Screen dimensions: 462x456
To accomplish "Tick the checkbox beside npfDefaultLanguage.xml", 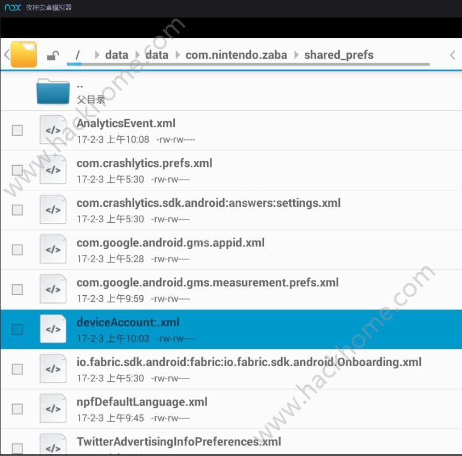I will pyautogui.click(x=18, y=409).
